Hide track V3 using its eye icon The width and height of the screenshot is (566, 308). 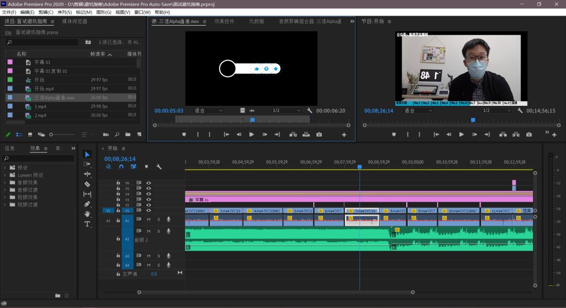coord(149,200)
